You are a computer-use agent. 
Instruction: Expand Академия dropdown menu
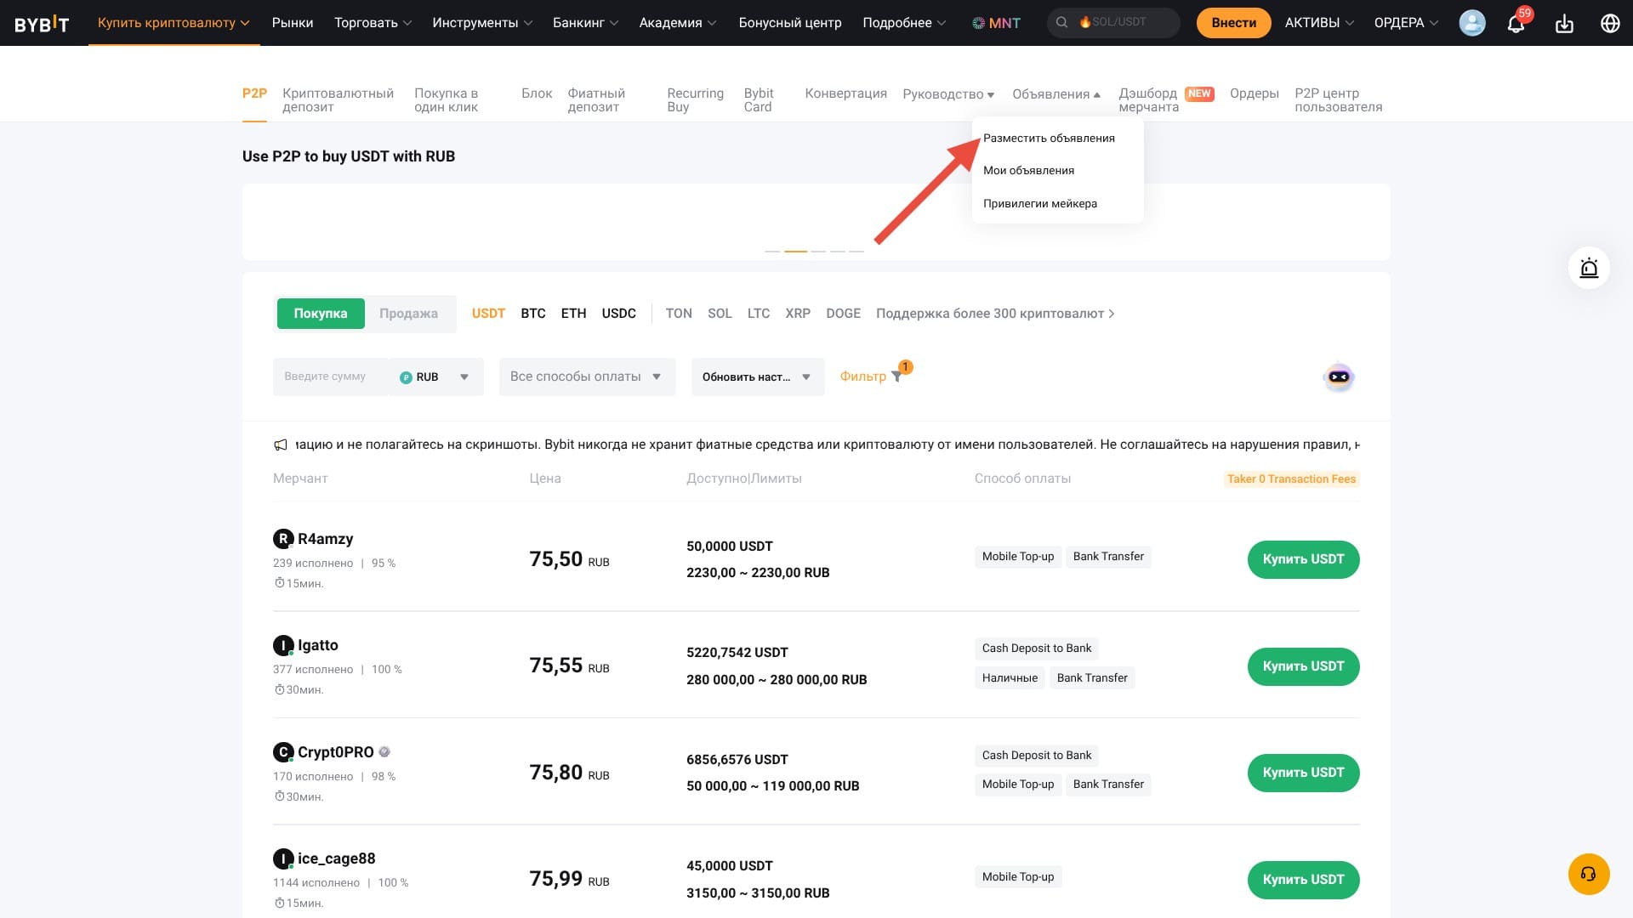tap(677, 23)
